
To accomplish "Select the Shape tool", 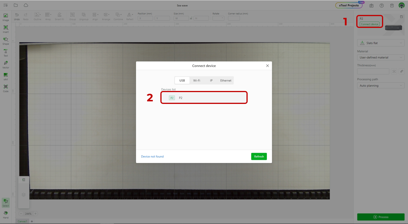I will pyautogui.click(x=5, y=41).
